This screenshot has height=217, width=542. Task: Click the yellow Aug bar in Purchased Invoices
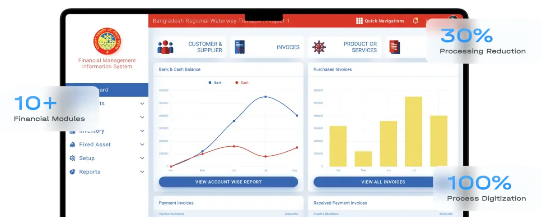click(439, 141)
